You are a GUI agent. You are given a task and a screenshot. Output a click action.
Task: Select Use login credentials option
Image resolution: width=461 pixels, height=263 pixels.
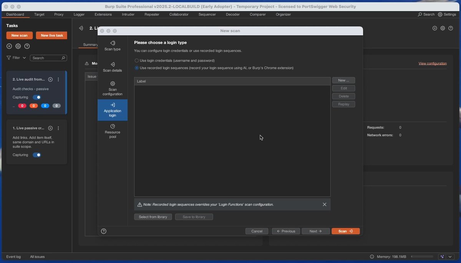tap(137, 61)
